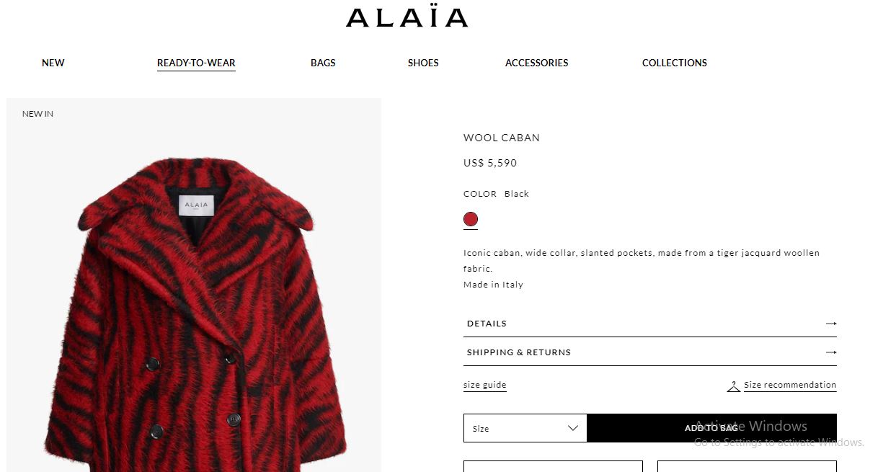
Task: Open the Size dropdown
Action: click(525, 428)
